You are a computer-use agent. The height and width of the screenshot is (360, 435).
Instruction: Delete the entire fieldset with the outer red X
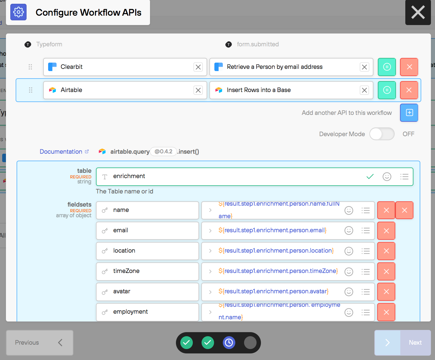(x=404, y=210)
